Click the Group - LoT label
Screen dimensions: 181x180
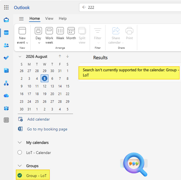pos(36,175)
